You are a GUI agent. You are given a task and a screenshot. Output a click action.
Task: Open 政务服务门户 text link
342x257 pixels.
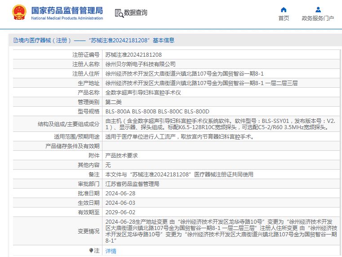pyautogui.click(x=318, y=18)
